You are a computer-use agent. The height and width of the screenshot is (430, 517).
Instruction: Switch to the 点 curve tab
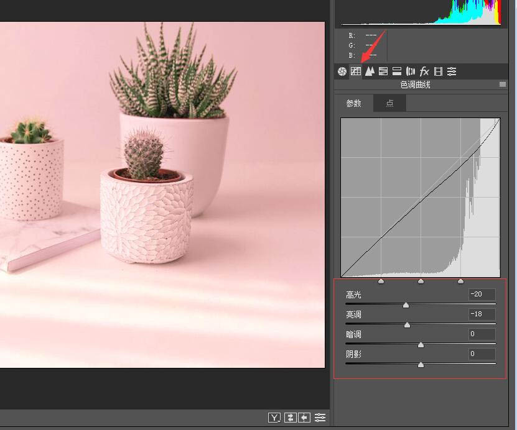coord(389,103)
